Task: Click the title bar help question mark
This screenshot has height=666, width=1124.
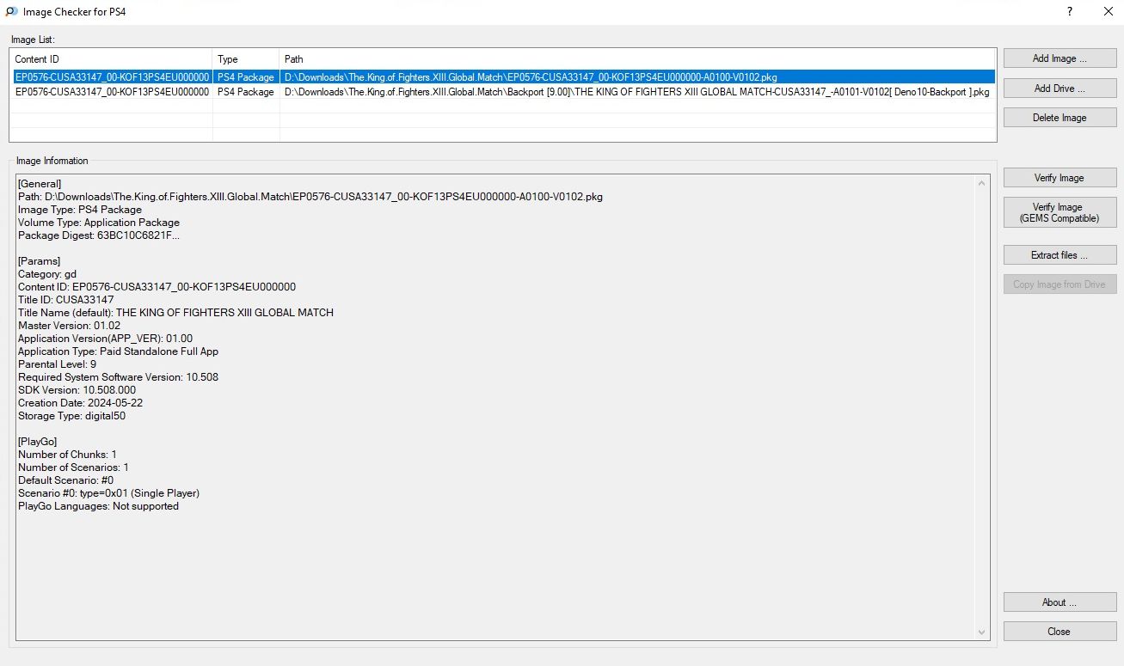Action: click(x=1070, y=12)
